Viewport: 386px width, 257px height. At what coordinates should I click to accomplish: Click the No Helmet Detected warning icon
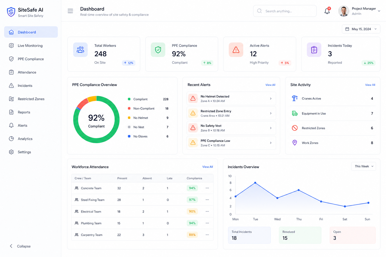[193, 98]
